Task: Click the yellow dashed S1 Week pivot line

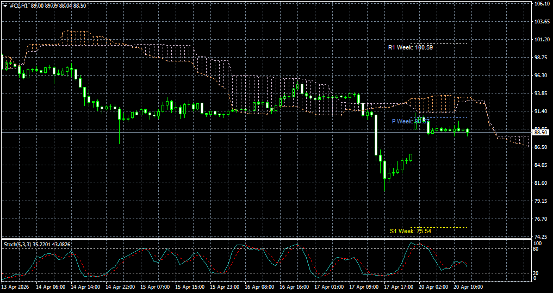Action: pos(439,227)
